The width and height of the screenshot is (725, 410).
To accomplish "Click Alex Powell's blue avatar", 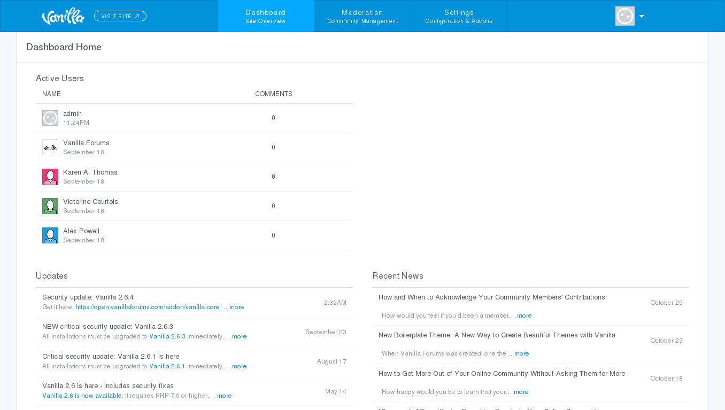I will 50,235.
